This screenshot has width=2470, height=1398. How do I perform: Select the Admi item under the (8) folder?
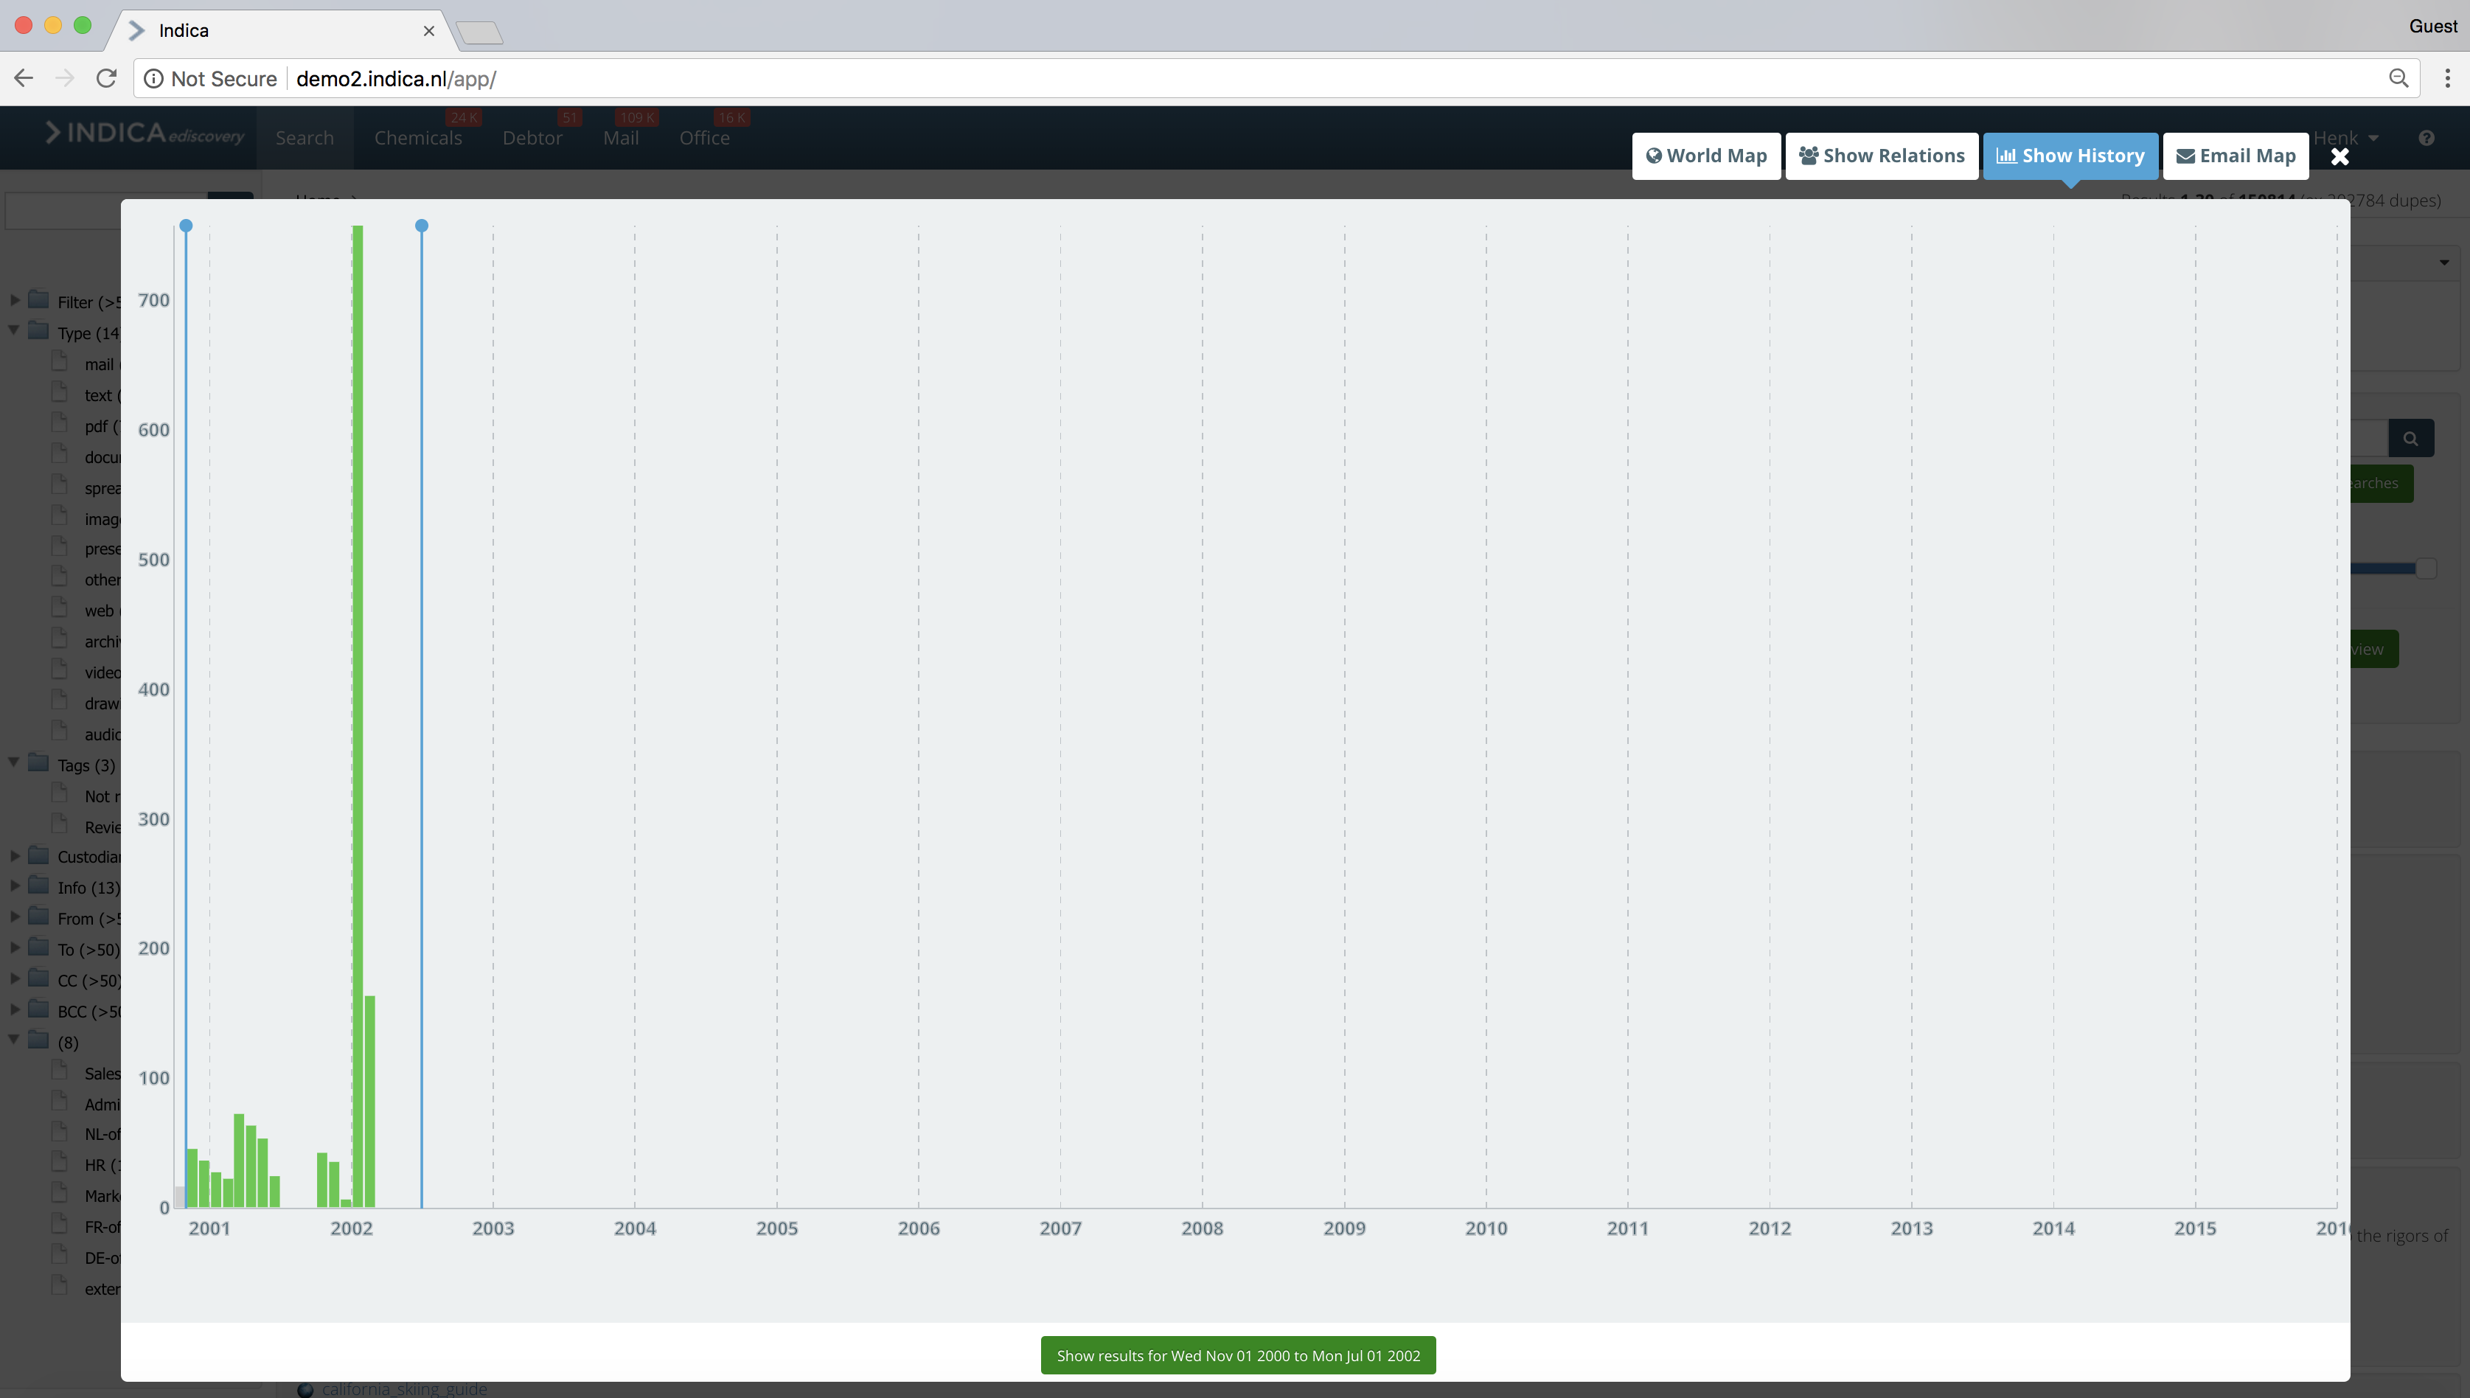102,1105
